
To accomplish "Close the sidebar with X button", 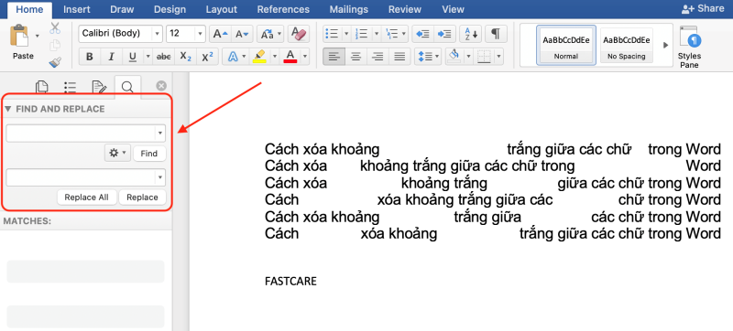I will tap(161, 86).
